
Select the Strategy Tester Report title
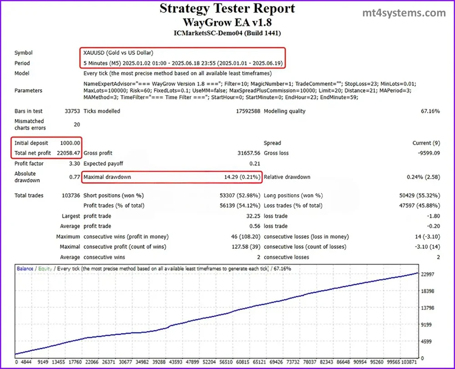(x=227, y=8)
